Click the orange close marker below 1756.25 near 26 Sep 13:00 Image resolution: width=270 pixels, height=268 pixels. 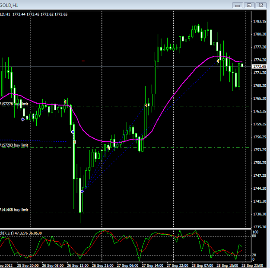[74, 142]
